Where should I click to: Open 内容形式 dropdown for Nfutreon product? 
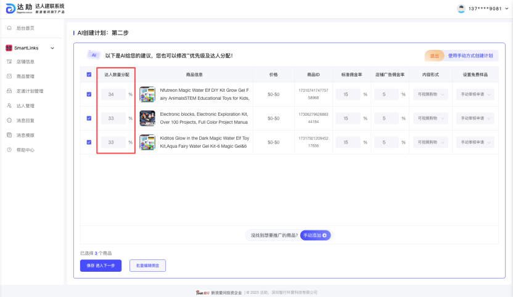coord(431,94)
